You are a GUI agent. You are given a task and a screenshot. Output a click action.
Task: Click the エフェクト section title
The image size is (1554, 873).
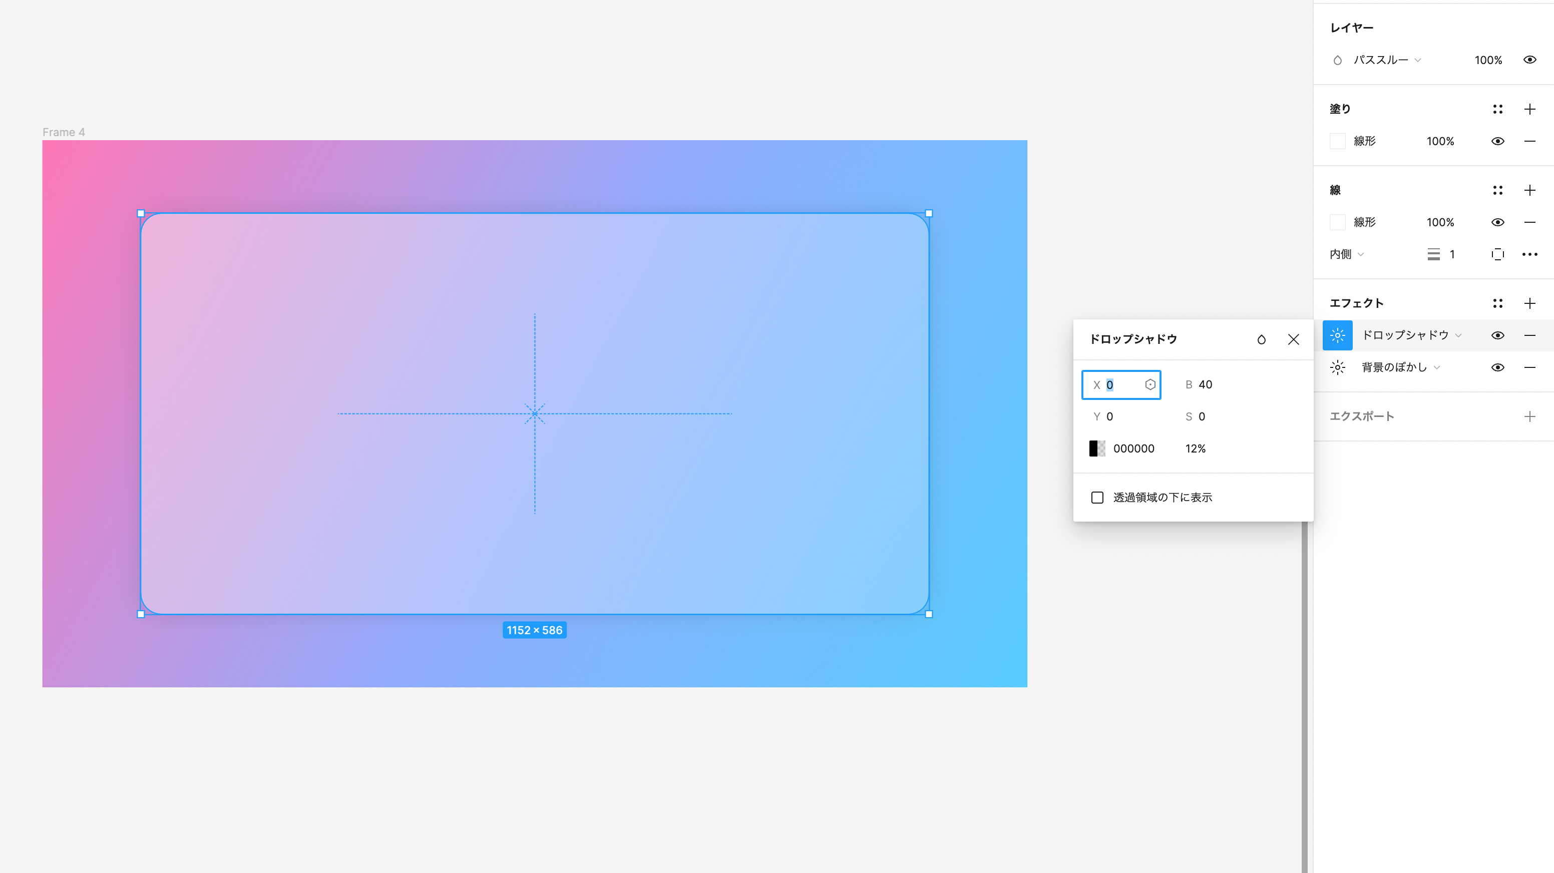(1356, 303)
